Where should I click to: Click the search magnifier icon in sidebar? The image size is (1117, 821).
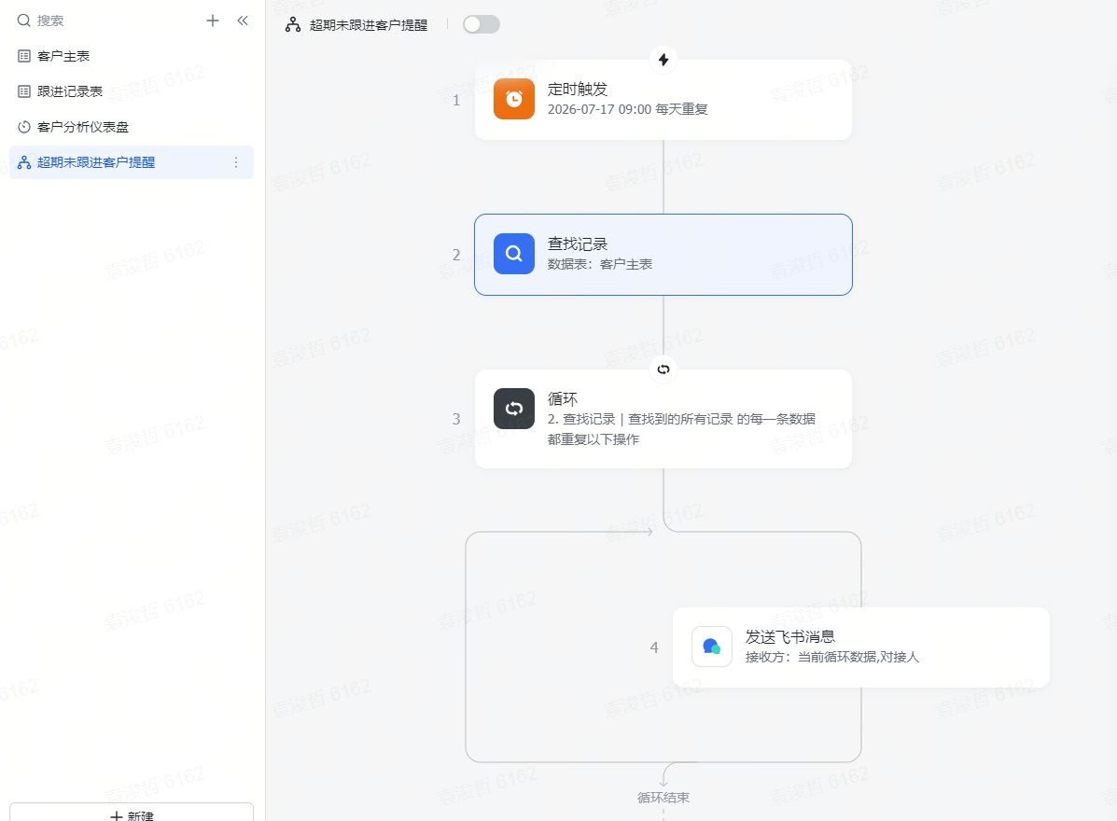[x=23, y=21]
